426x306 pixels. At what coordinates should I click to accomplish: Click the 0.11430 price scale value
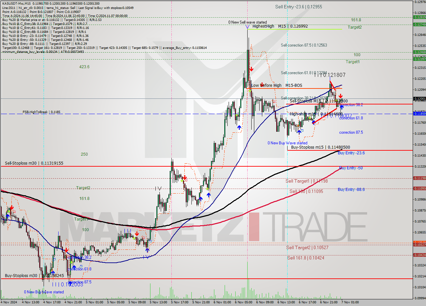click(x=420, y=155)
